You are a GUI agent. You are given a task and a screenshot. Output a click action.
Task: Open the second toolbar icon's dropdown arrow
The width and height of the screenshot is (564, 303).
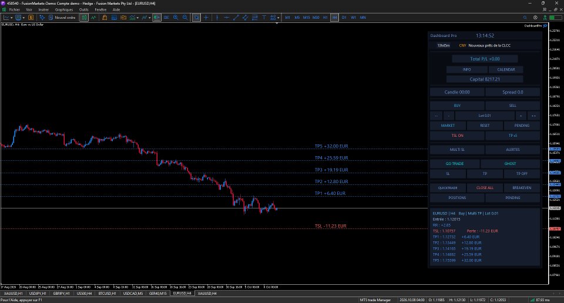(23, 18)
